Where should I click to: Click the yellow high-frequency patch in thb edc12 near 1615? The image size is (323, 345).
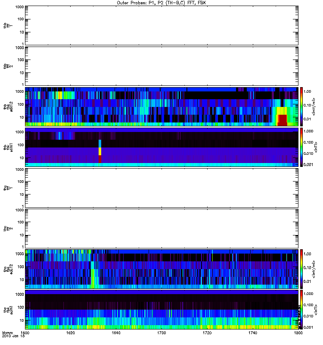tap(59, 95)
